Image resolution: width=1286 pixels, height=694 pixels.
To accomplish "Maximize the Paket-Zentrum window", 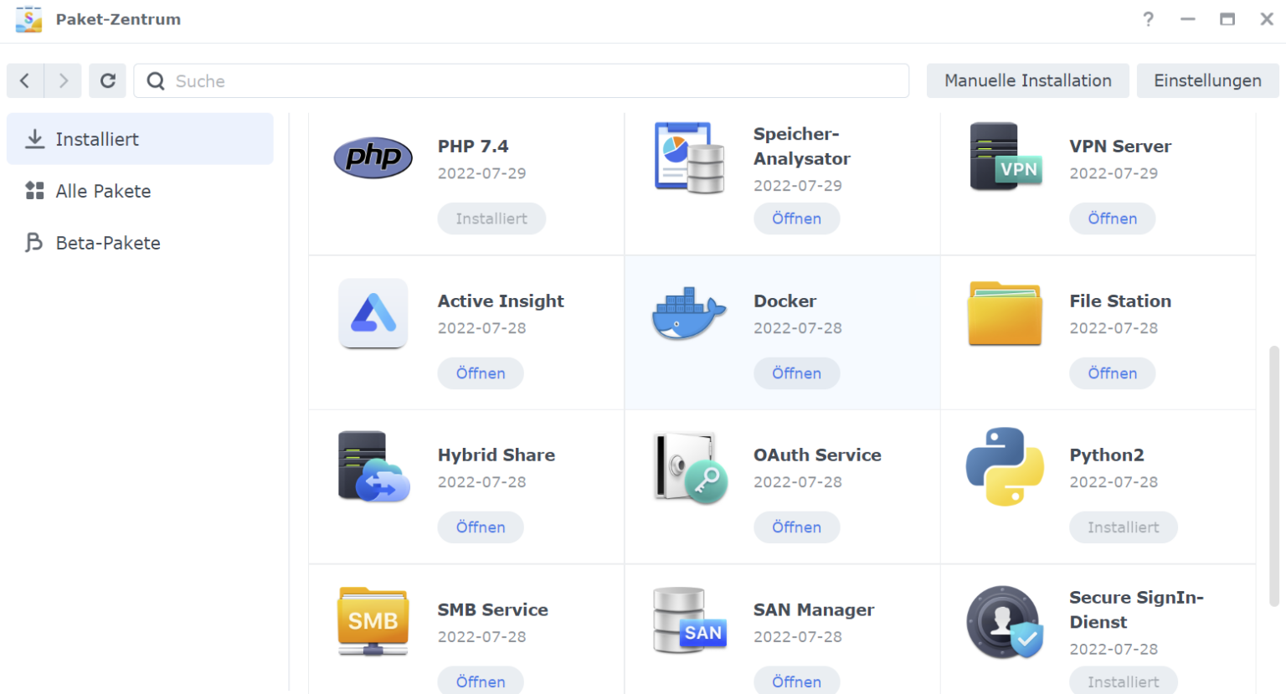I will [x=1227, y=19].
